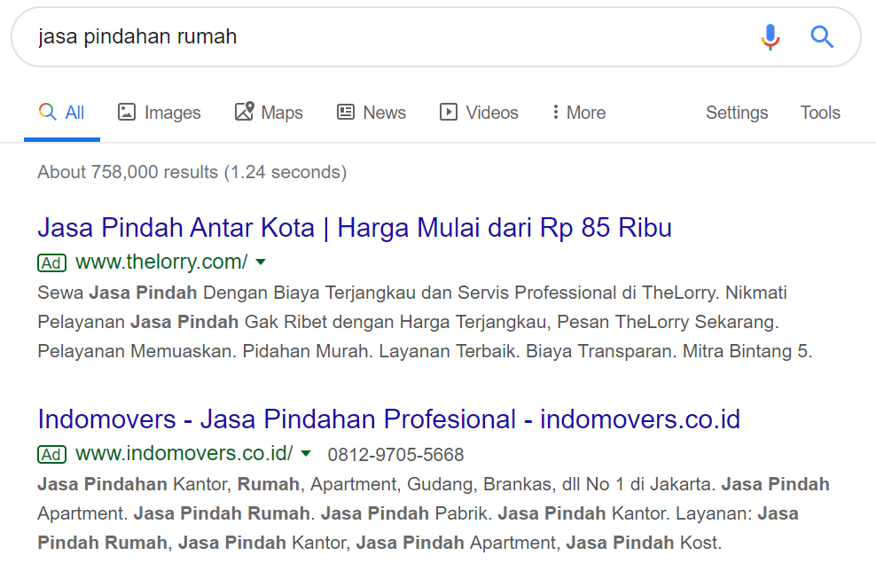This screenshot has width=876, height=579.
Task: Select the All results tab
Action: (x=62, y=113)
